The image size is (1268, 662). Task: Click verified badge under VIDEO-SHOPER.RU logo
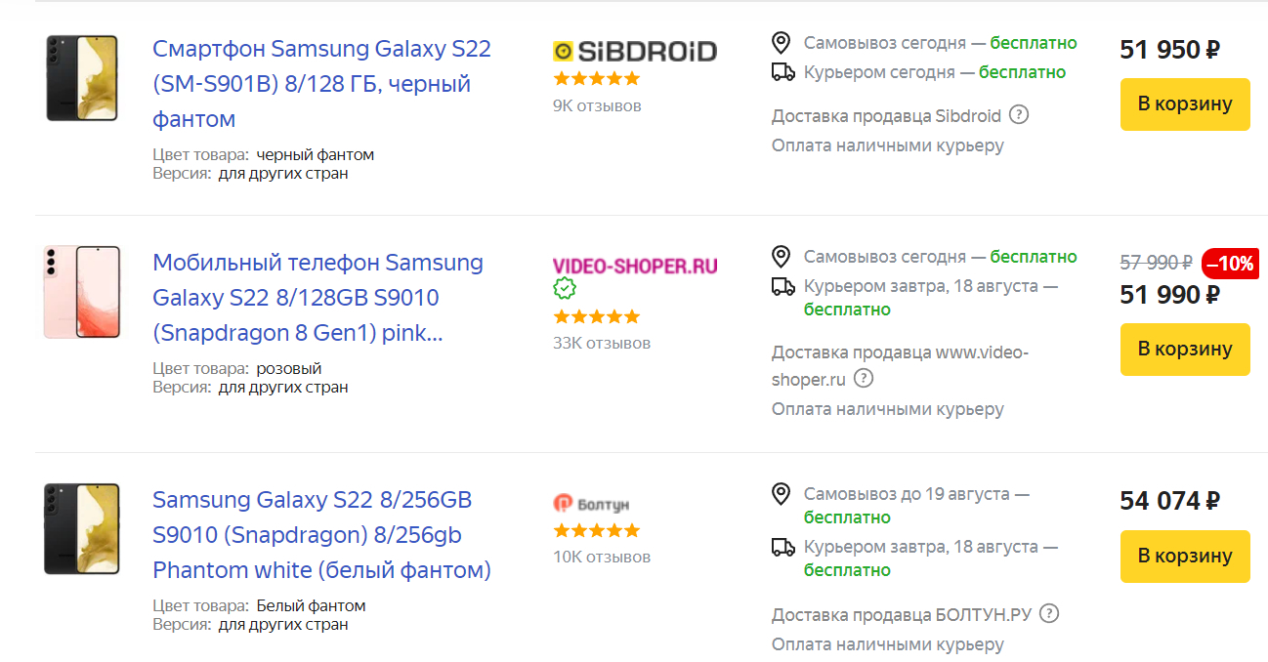[565, 288]
